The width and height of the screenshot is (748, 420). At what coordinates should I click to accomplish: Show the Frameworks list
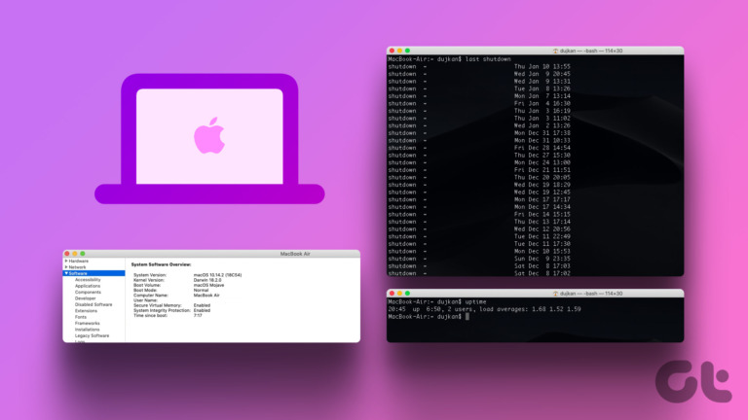(88, 324)
